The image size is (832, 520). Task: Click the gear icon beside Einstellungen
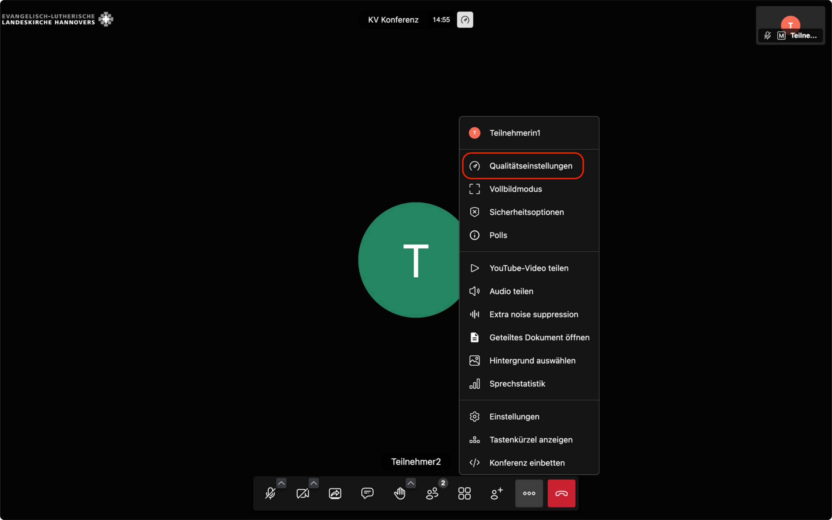point(474,416)
